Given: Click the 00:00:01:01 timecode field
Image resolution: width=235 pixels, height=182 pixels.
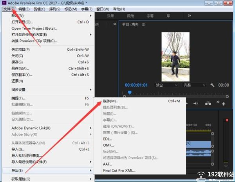Looking at the screenshot, I should (136, 85).
